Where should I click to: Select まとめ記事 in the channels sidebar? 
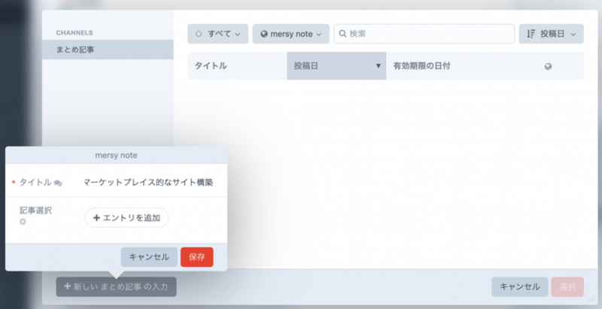(108, 50)
